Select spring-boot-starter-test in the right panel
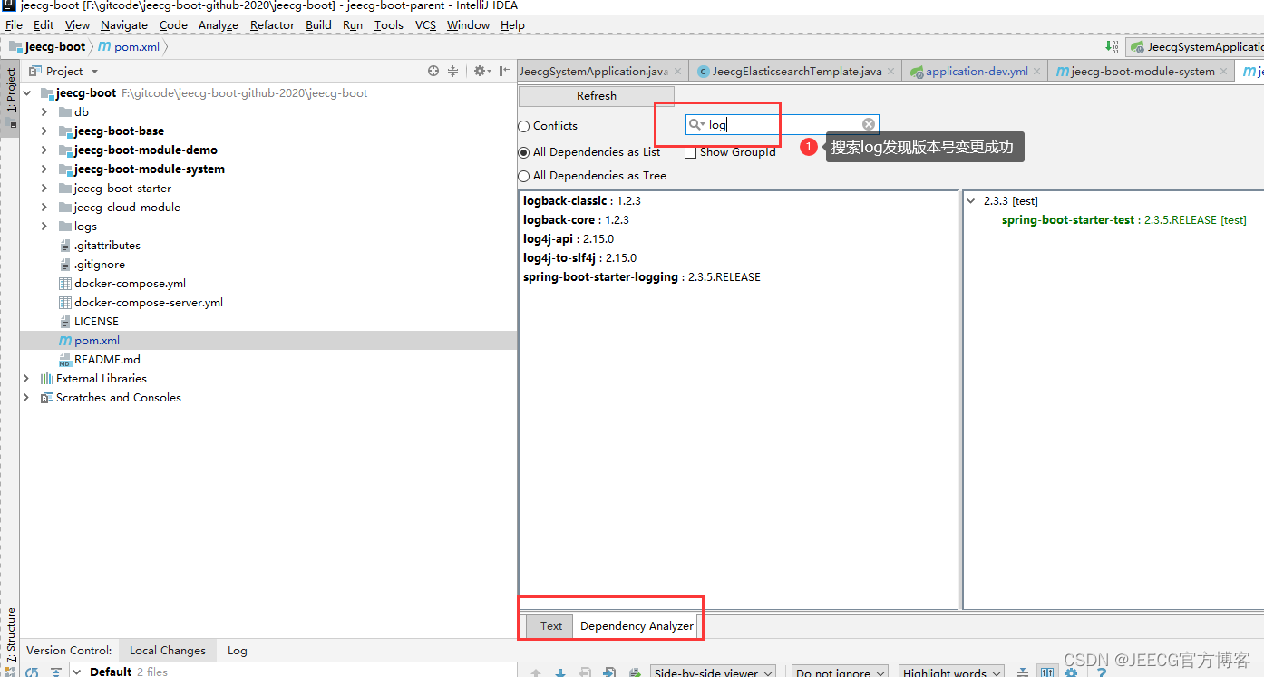Image resolution: width=1264 pixels, height=677 pixels. click(x=1123, y=220)
